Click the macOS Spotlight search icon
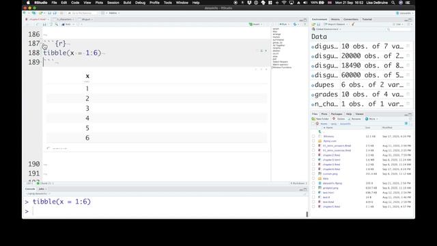Image resolution: width=437 pixels, height=246 pixels. [x=393, y=3]
